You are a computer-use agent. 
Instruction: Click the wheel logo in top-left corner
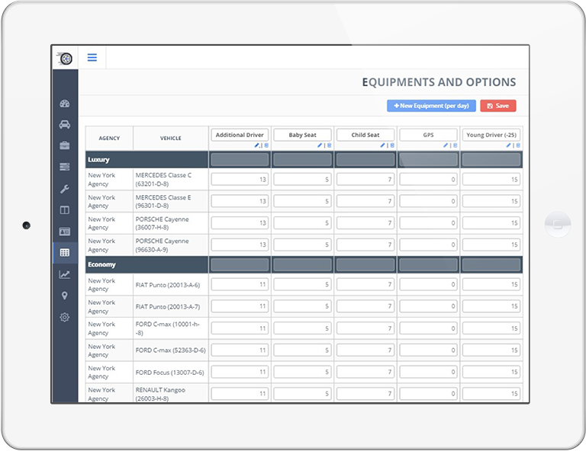66,58
